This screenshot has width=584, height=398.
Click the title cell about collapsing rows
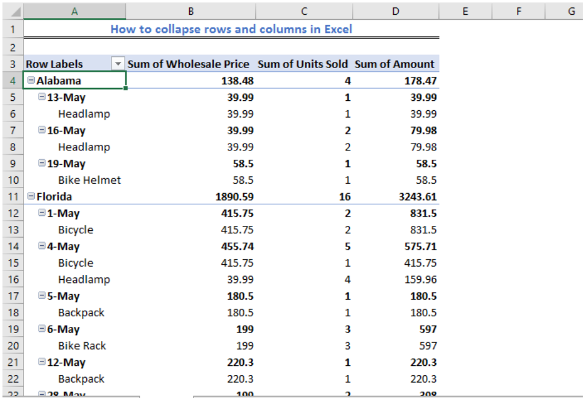[231, 29]
